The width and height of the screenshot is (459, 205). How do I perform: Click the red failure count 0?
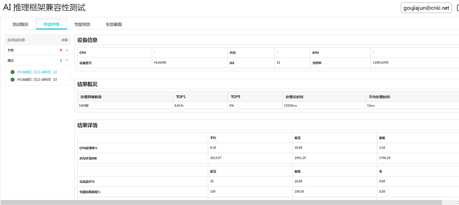[x=61, y=50]
